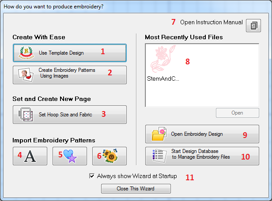Image resolution: width=272 pixels, height=201 pixels.
Task: Open Set Hoop Size and Fabric
Action: (70, 115)
